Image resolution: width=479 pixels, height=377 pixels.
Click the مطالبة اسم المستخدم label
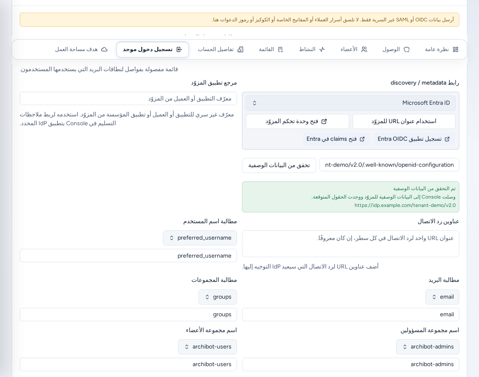[210, 221]
